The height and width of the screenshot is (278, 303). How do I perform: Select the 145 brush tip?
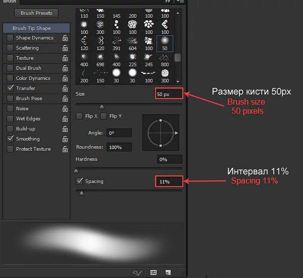(116, 14)
